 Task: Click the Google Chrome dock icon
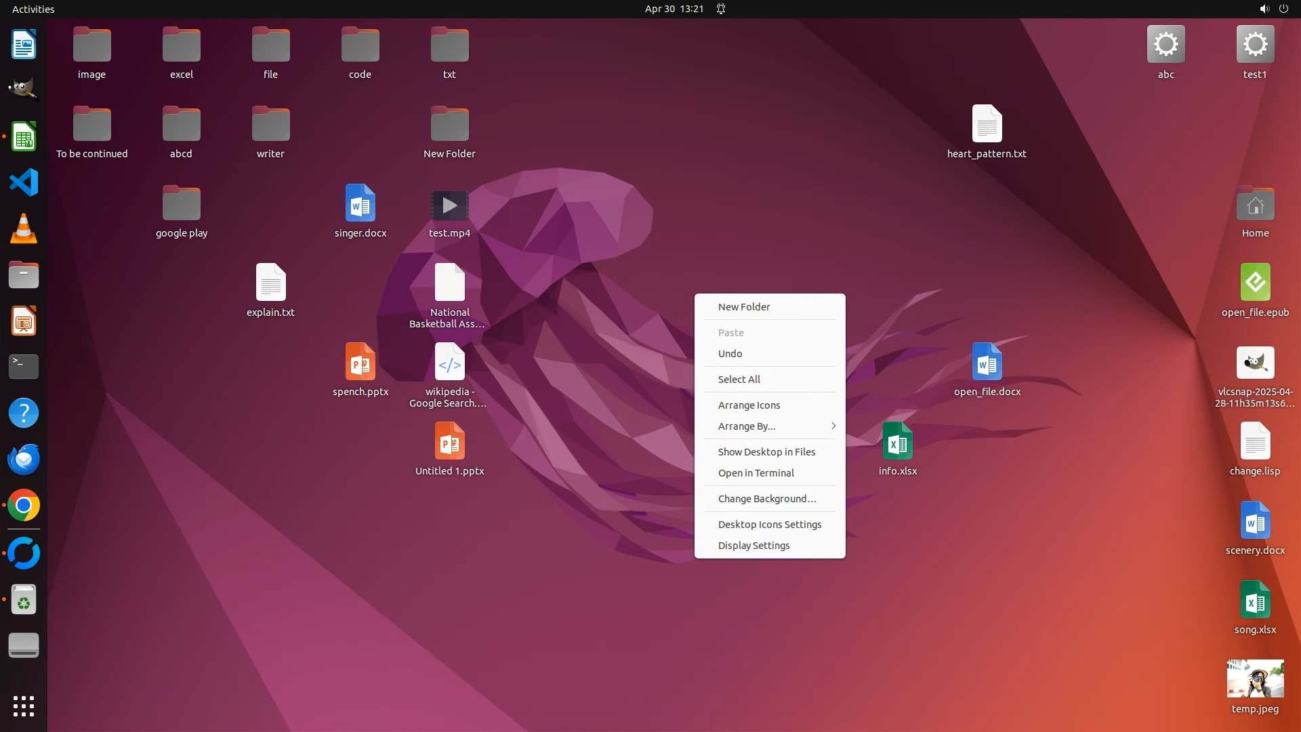click(x=24, y=506)
